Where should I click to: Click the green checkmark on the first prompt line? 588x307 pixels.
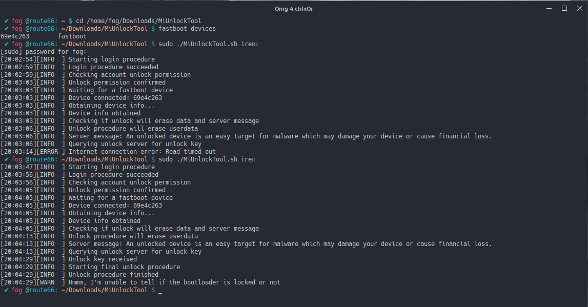pyautogui.click(x=6, y=21)
